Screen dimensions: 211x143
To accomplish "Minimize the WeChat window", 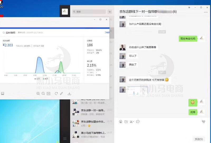I will click(x=195, y=8).
